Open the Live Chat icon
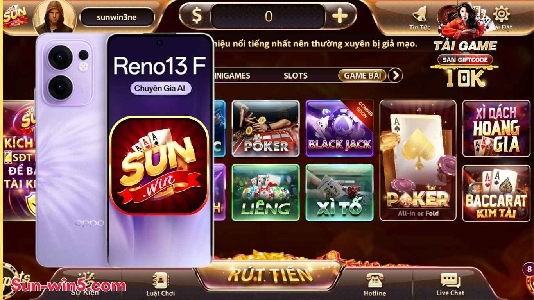The image size is (534, 300). 450,280
